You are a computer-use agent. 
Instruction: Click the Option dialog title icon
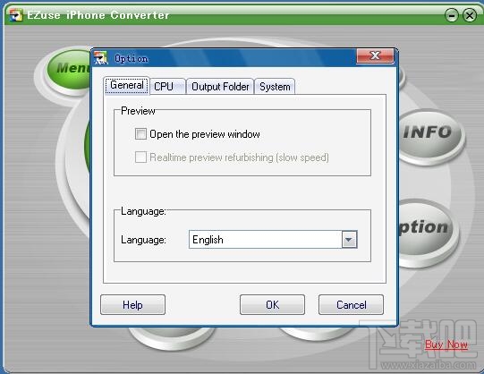click(100, 58)
